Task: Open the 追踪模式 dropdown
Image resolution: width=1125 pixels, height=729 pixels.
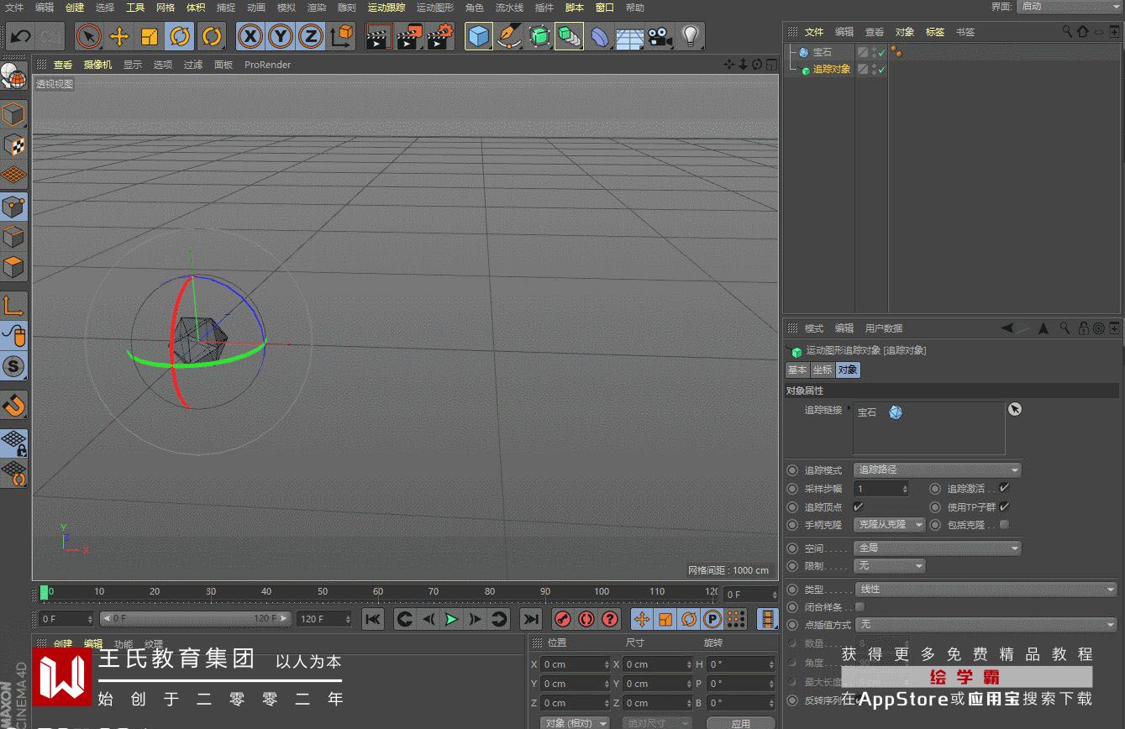Action: click(938, 470)
